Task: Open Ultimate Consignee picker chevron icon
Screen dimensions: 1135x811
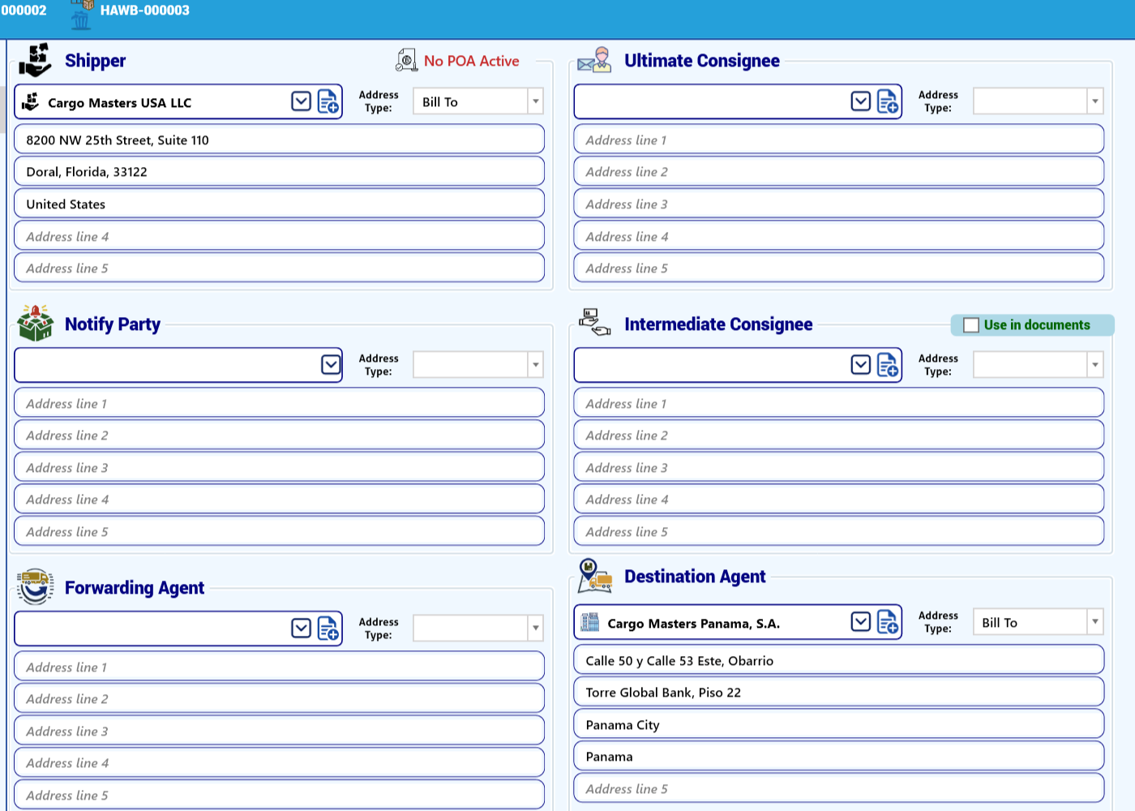Action: 861,101
